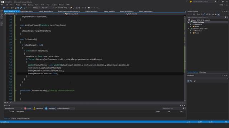Open the Any CPU platform dropdown
The height and width of the screenshot is (128, 229).
coord(48,8)
